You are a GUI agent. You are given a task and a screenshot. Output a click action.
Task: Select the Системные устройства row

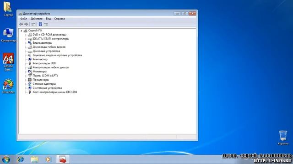(47, 88)
